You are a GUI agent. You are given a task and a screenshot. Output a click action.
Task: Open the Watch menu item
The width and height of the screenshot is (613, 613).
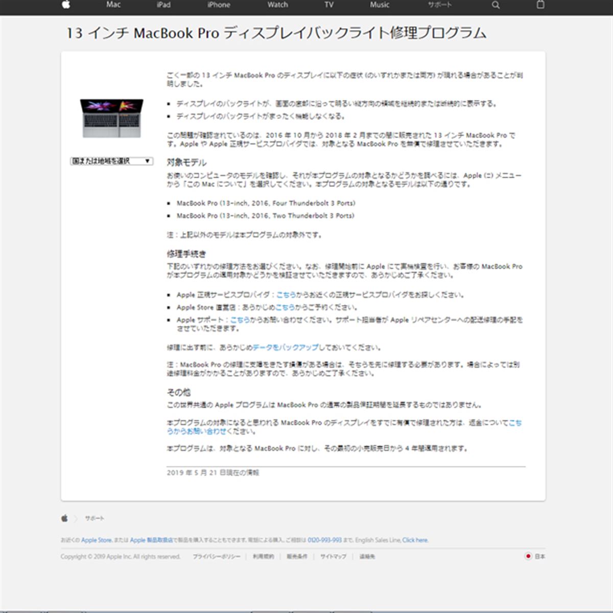coord(277,5)
